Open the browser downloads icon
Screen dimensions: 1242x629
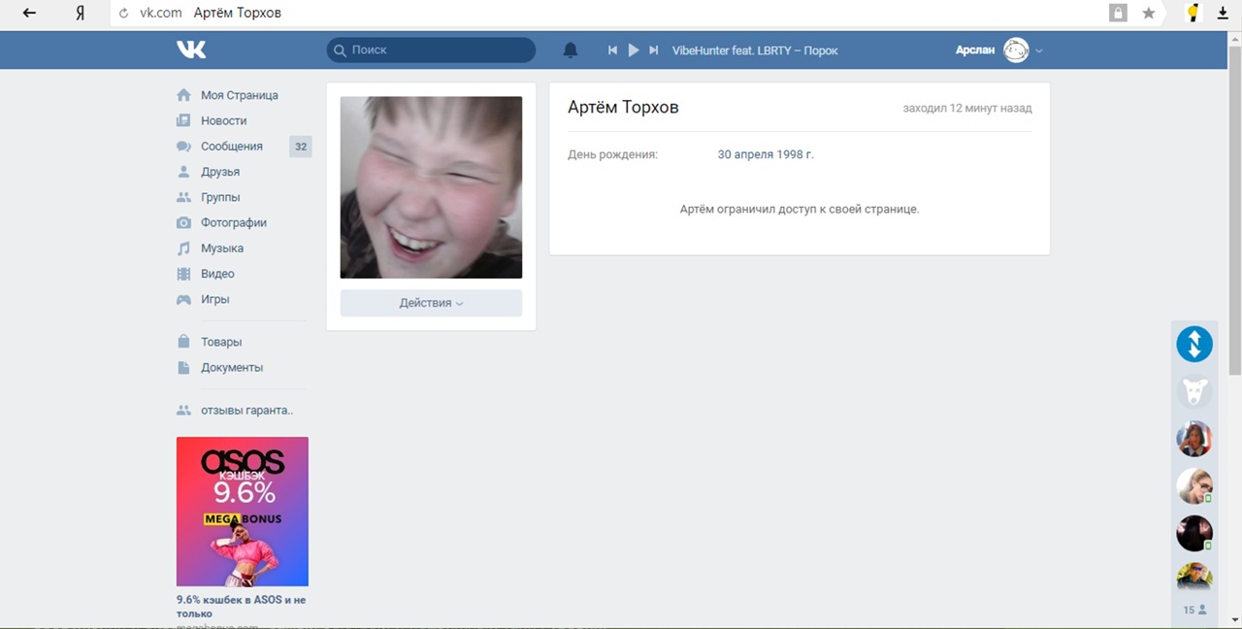1224,14
